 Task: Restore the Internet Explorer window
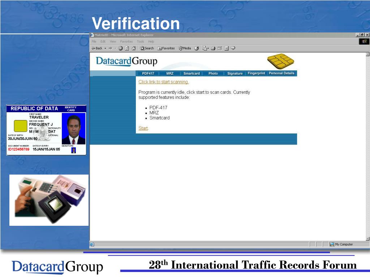363,35
